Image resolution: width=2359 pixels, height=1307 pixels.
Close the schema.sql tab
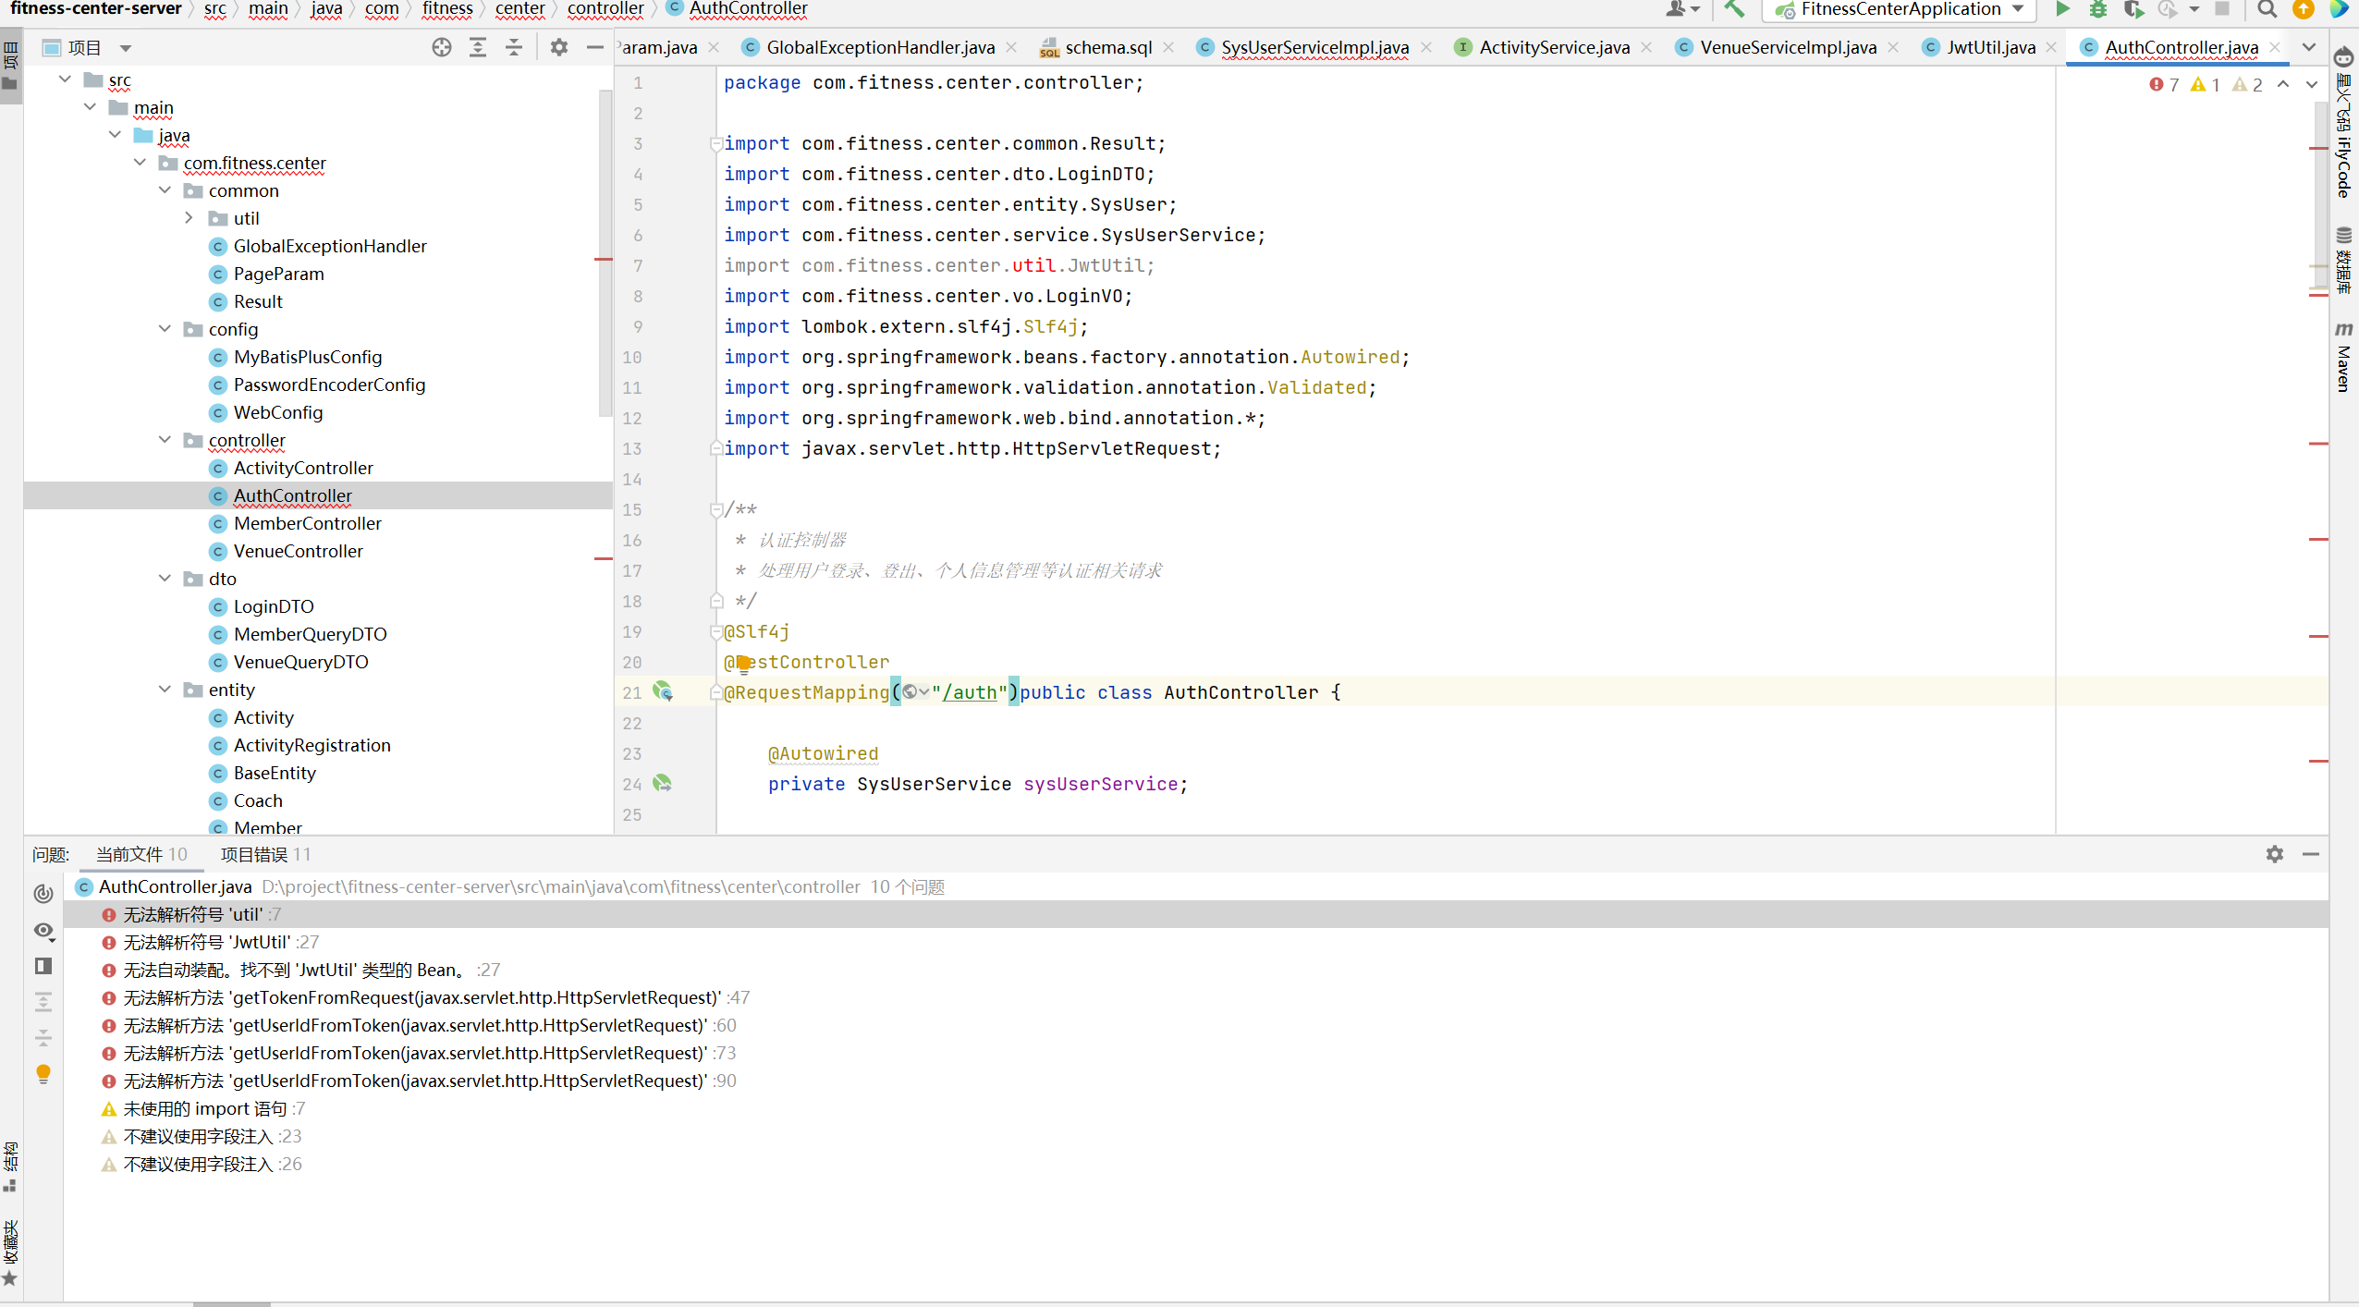point(1168,47)
